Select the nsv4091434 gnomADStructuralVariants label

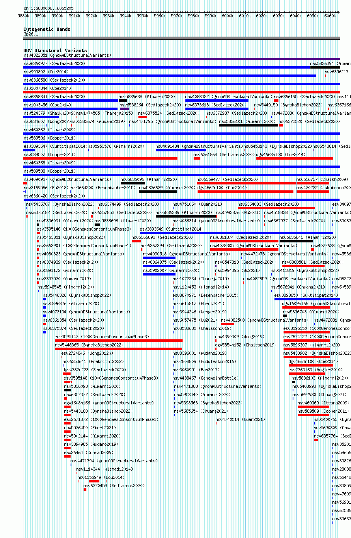199,147
